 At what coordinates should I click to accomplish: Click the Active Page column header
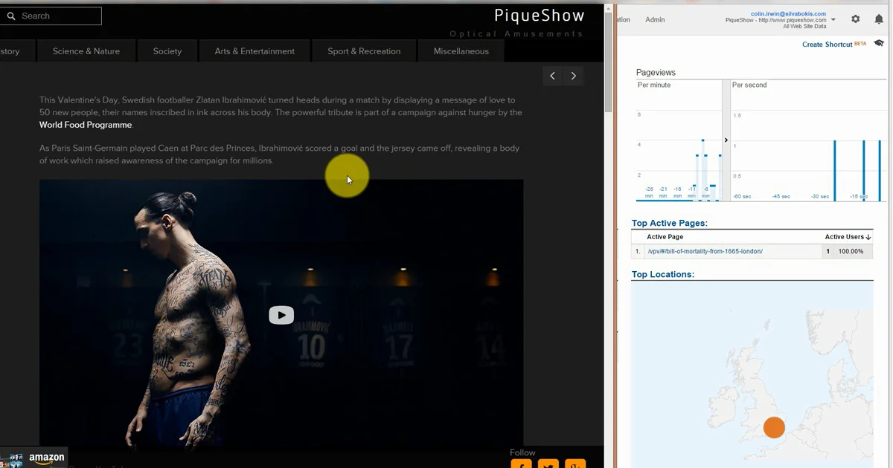(665, 237)
